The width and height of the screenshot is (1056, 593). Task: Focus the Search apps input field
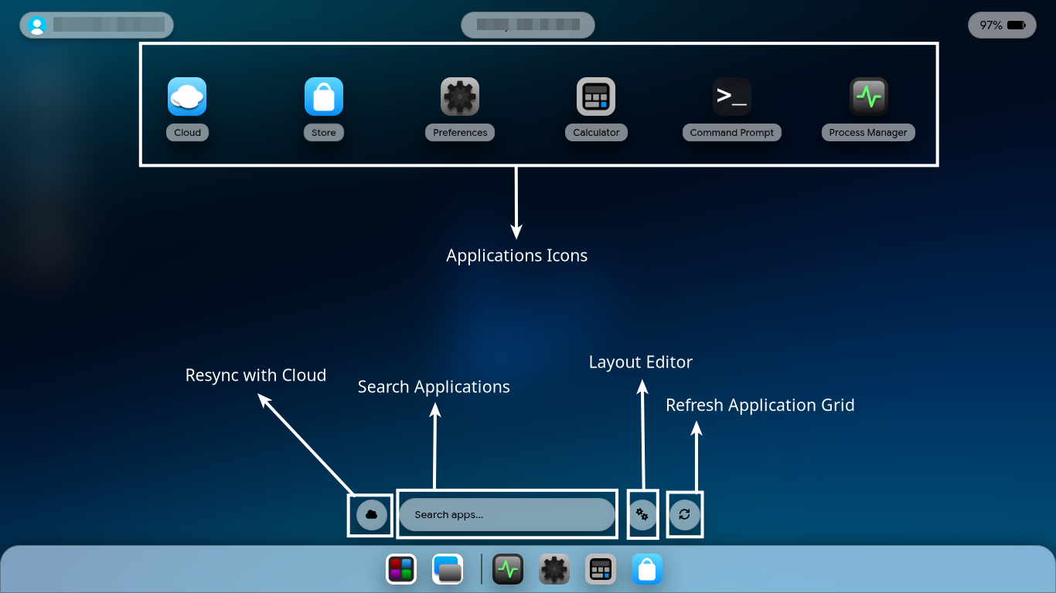click(x=506, y=515)
